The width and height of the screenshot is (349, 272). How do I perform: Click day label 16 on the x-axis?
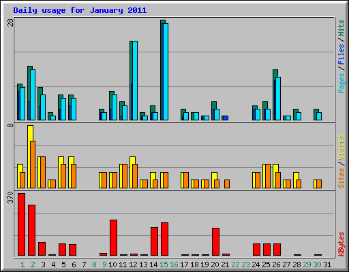pyautogui.click(x=174, y=265)
